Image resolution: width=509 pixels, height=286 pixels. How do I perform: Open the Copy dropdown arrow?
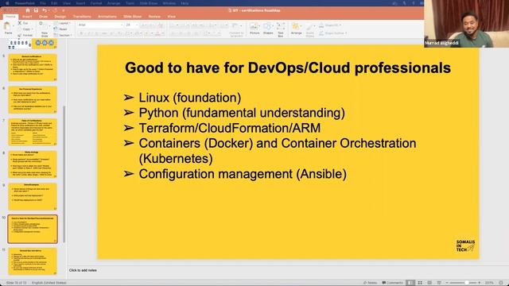coord(32,29)
